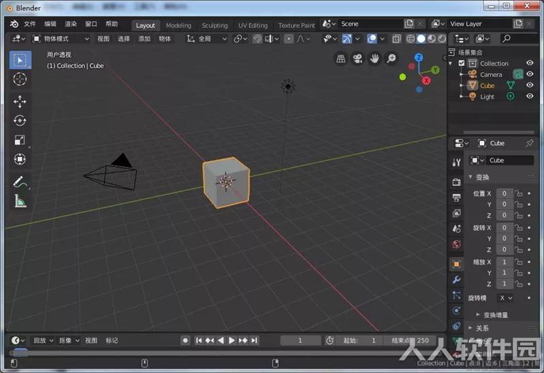Switch to wireframe shading
The width and height of the screenshot is (544, 373).
(411, 39)
